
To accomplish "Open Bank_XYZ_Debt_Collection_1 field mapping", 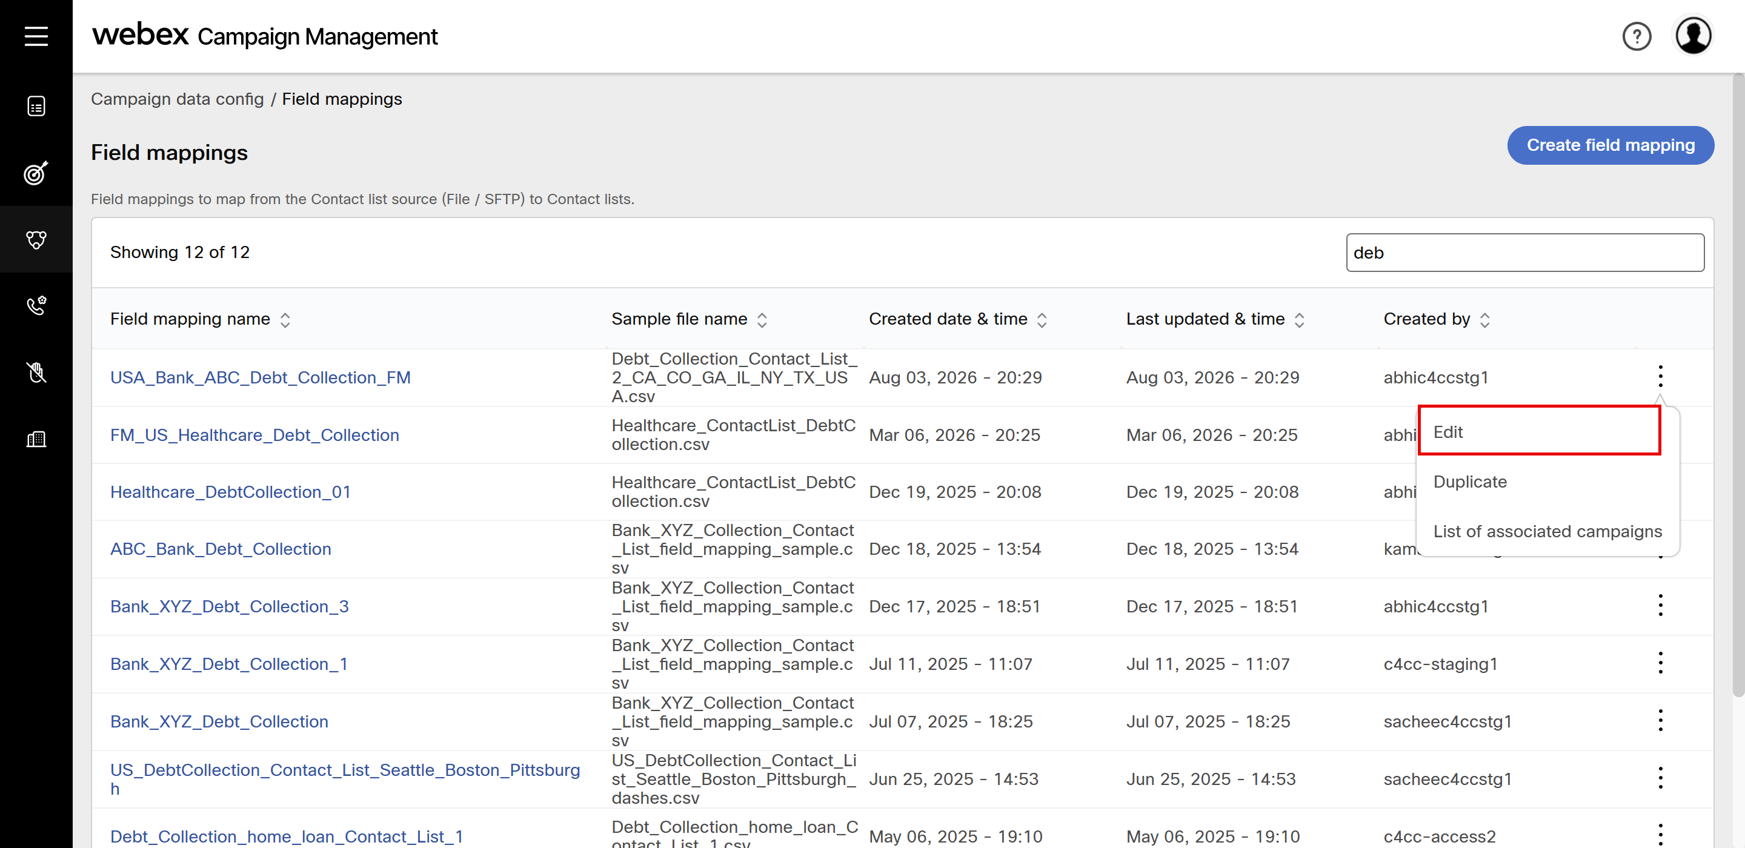I will tap(229, 664).
